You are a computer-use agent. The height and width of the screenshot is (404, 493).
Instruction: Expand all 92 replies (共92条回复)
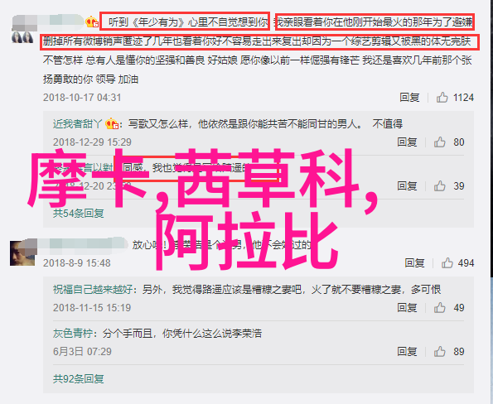[78, 379]
